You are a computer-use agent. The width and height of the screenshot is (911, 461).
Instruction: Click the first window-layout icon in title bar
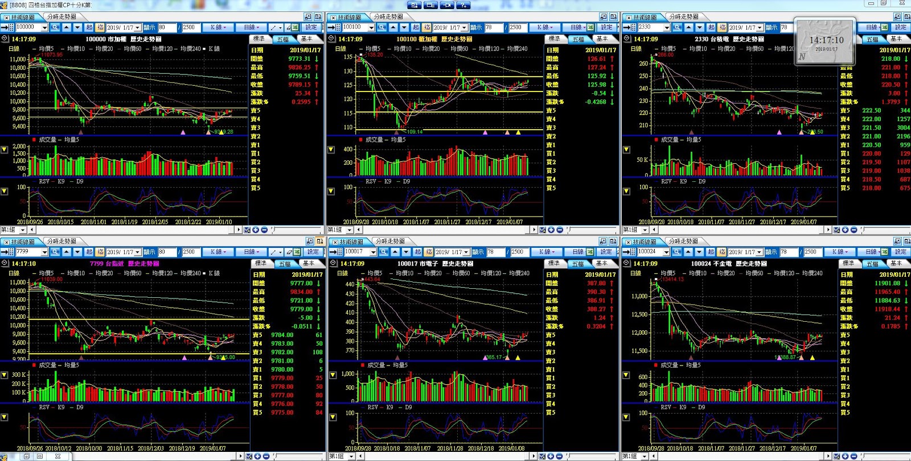[414, 5]
